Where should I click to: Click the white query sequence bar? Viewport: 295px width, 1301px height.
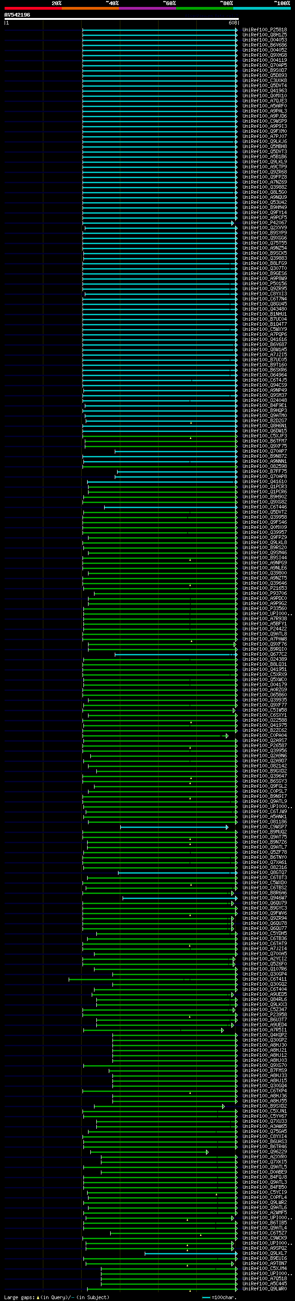(x=122, y=18)
